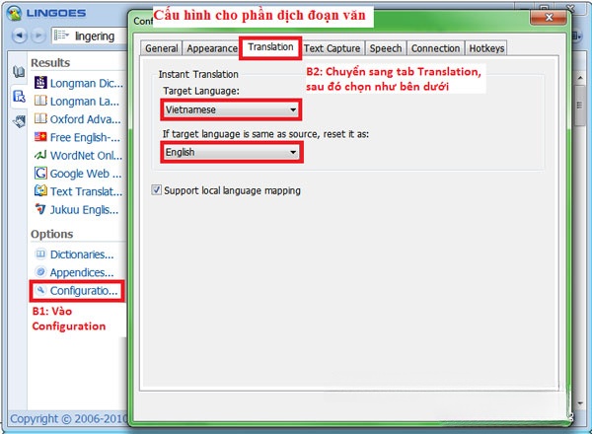592x434 pixels.
Task: Toggle Support local language mapping checkbox
Action: (x=156, y=189)
